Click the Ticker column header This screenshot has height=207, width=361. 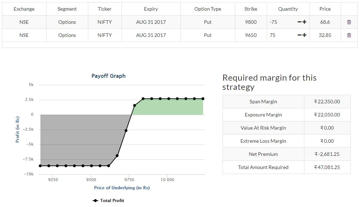[105, 9]
